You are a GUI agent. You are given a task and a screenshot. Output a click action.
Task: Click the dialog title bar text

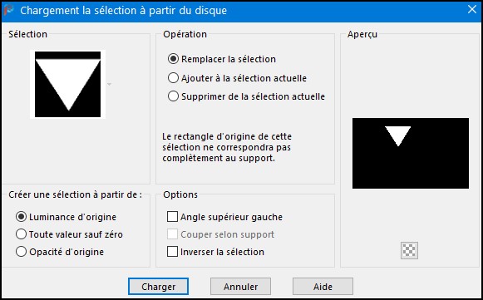click(124, 11)
